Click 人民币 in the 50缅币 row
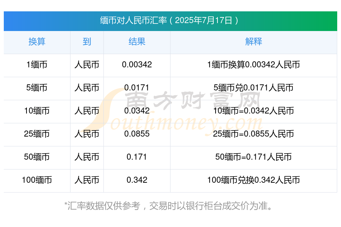The width and height of the screenshot is (341, 227). [x=87, y=157]
